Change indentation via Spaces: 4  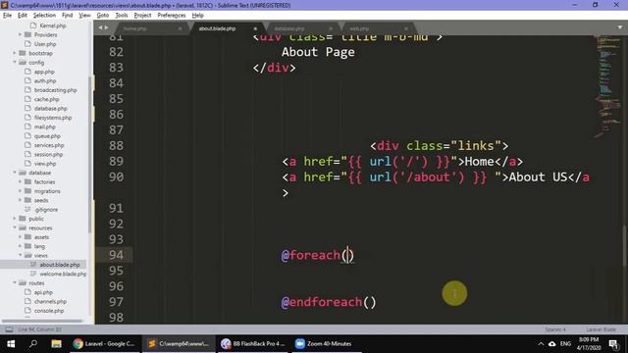point(555,329)
